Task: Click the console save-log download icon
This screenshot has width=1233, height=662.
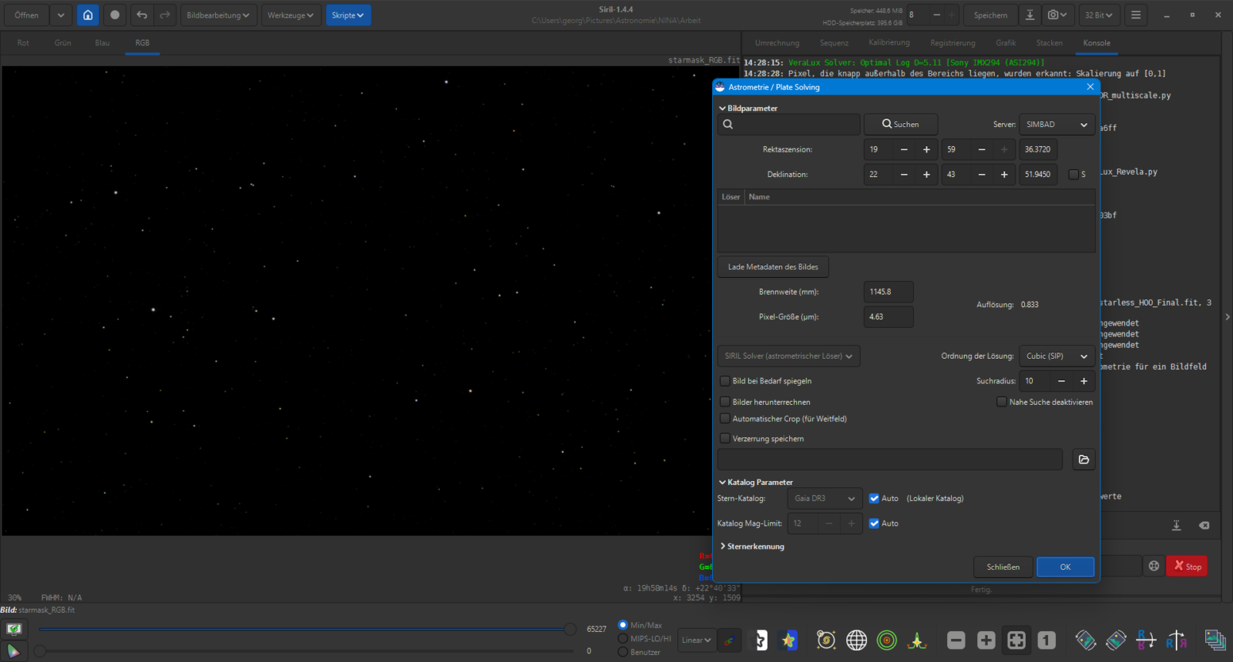Action: click(1177, 525)
